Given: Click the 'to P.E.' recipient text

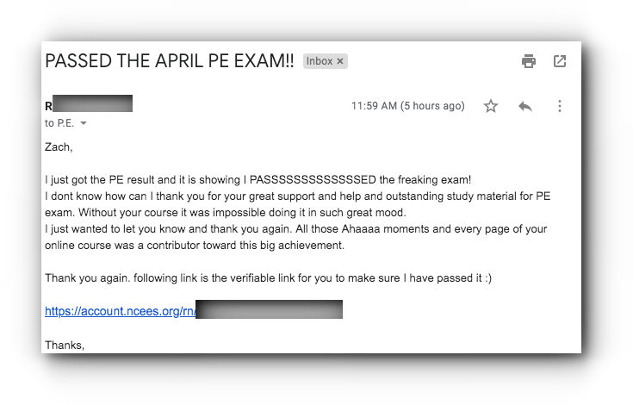Looking at the screenshot, I should 59,123.
